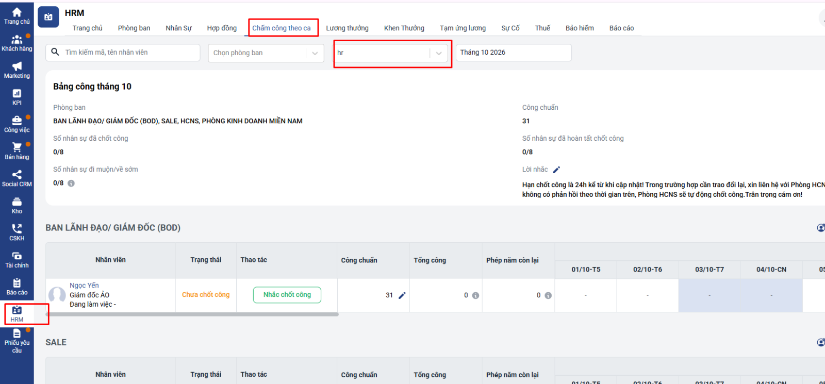
Task: Open the Bán hàng sidebar module
Action: (17, 152)
